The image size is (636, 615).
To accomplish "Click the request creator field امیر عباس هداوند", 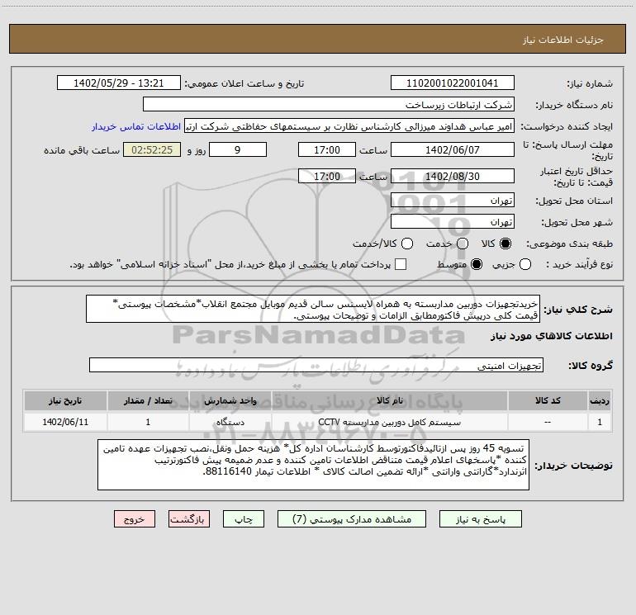I will coord(349,126).
